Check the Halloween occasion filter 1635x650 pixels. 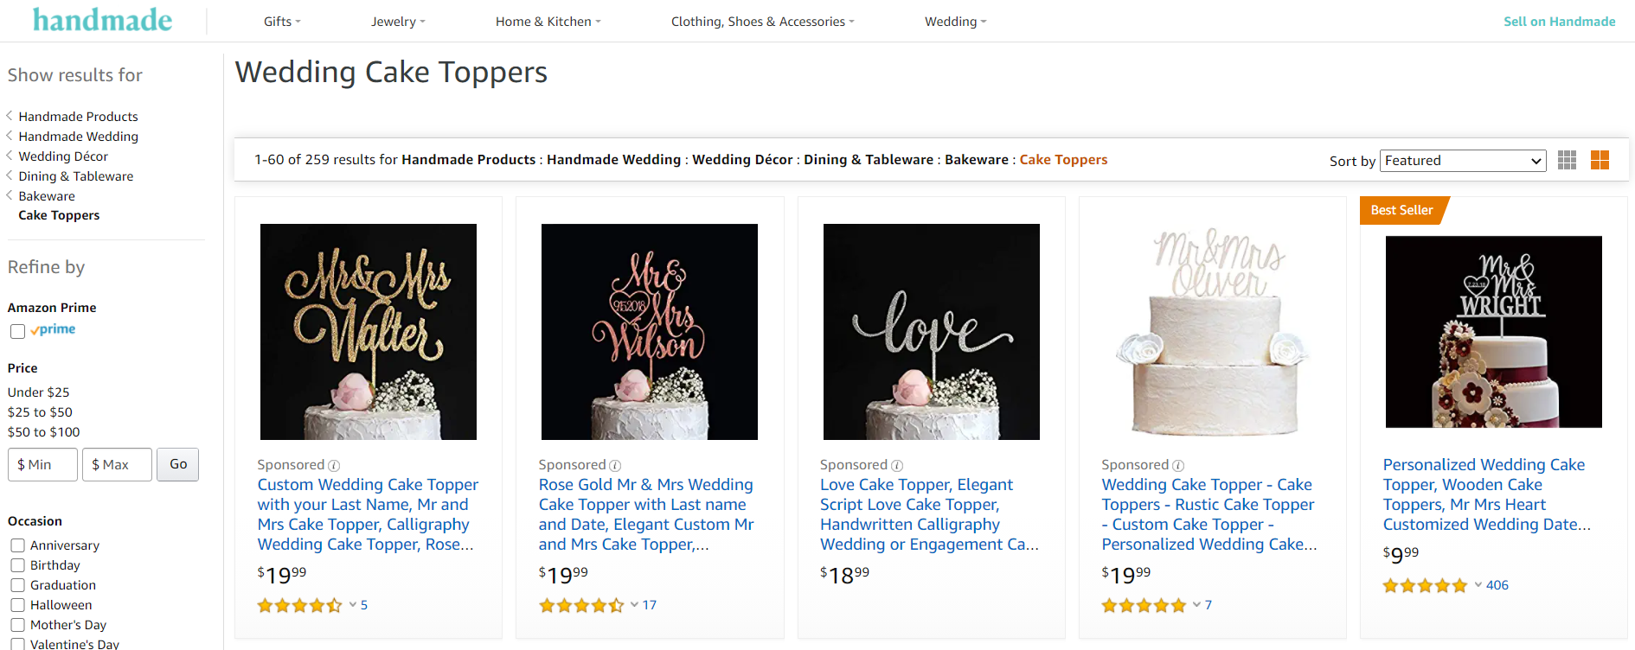pos(17,605)
